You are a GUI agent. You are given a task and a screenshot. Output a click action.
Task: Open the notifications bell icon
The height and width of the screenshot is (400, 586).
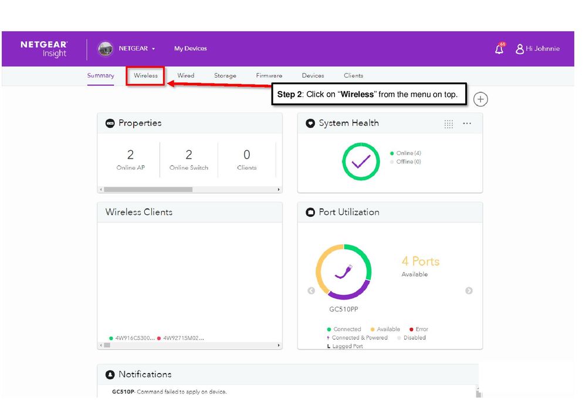[x=499, y=49]
